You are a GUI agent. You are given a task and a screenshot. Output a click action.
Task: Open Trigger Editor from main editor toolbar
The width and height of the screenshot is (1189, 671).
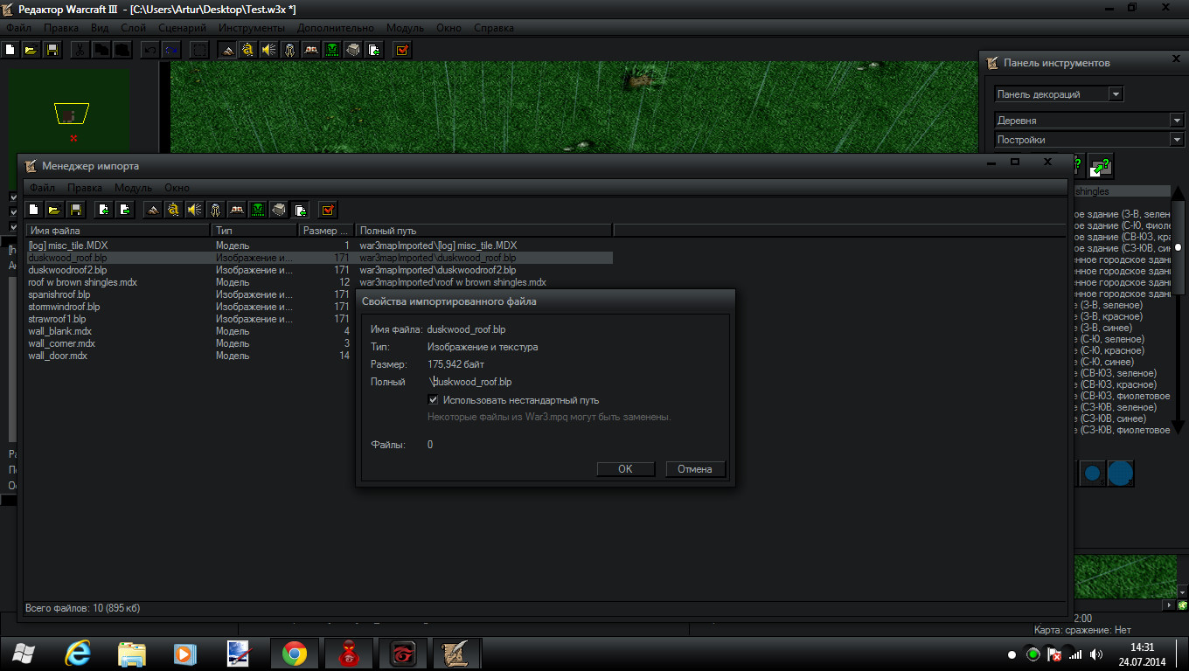coord(248,50)
